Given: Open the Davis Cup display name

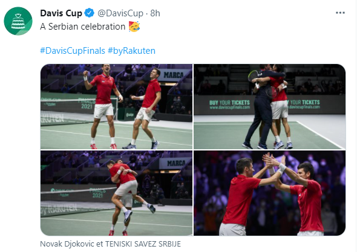Looking at the screenshot, I should (x=61, y=13).
